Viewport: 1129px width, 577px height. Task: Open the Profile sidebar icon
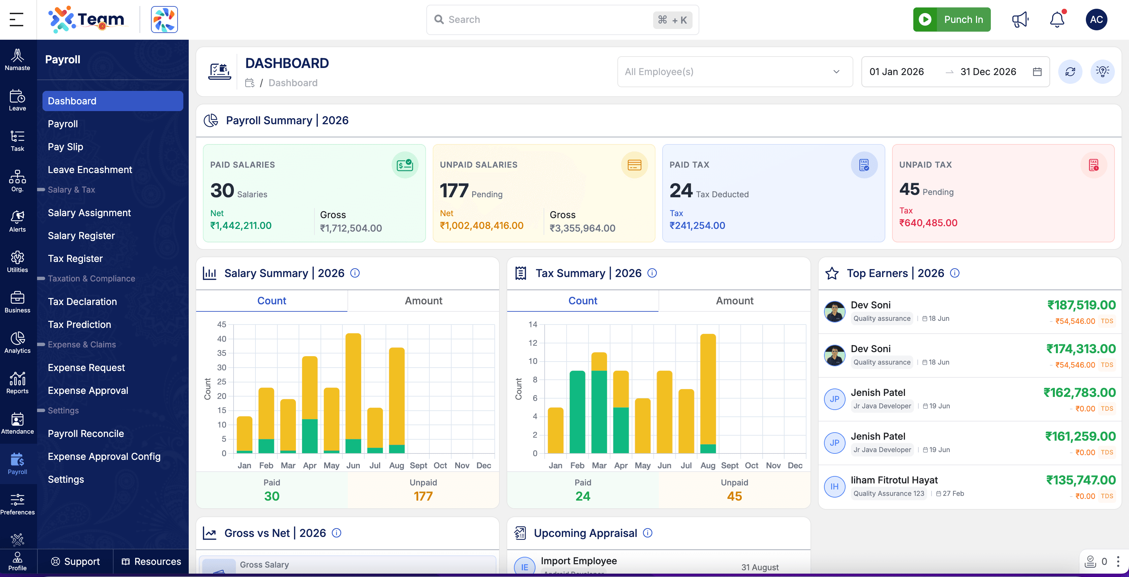[x=18, y=561]
